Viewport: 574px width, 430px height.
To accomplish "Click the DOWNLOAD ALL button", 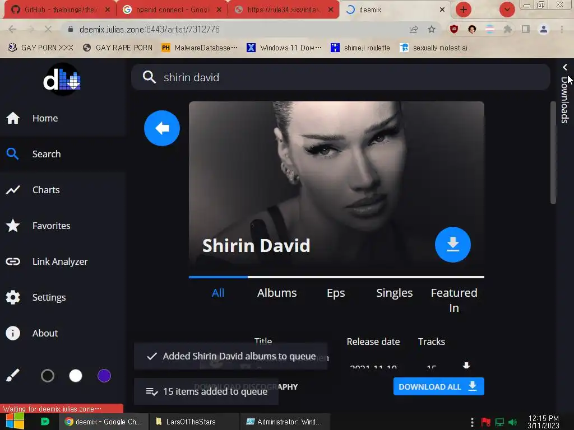I will (x=438, y=386).
